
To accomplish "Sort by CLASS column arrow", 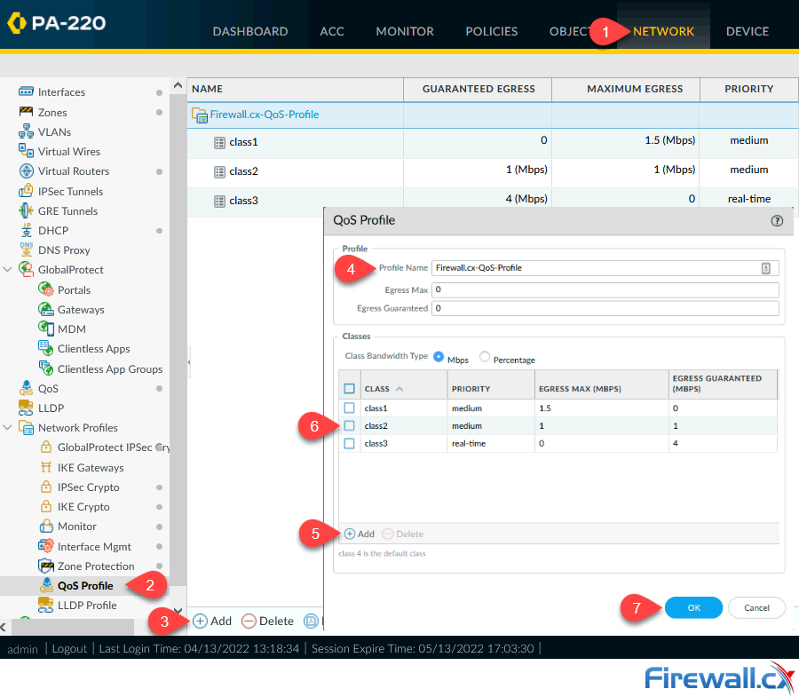I will 399,389.
